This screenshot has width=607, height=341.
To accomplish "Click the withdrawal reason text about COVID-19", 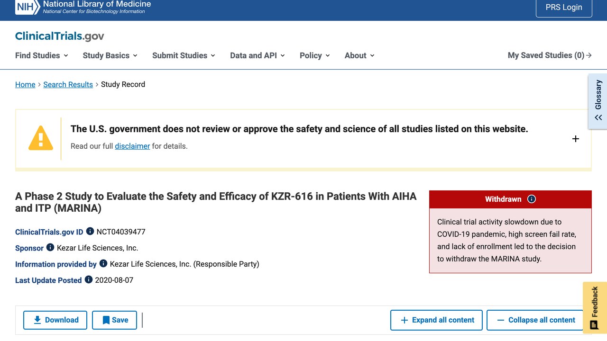I will 506,240.
